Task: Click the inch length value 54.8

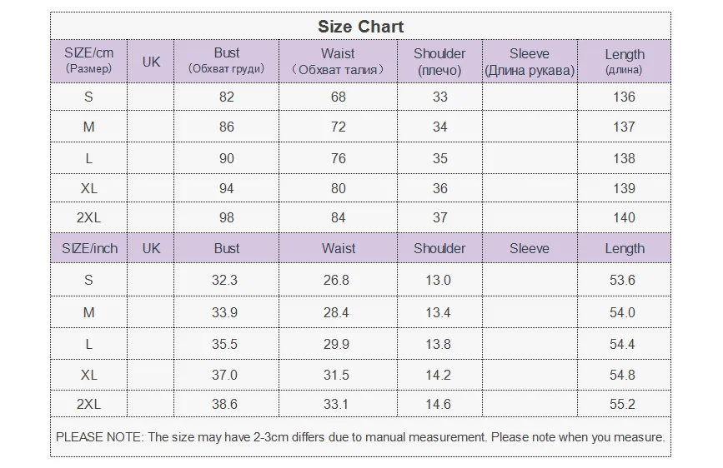Action: coord(622,375)
